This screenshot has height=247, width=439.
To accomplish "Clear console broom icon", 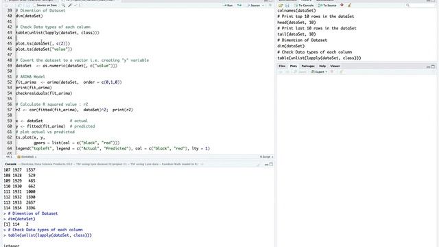I will pyautogui.click(x=259, y=165).
